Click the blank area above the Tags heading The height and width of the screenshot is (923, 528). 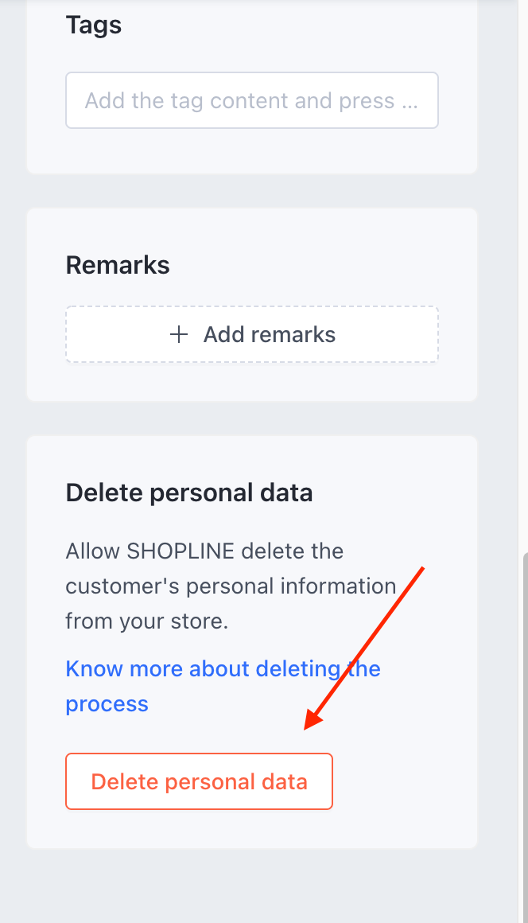[x=251, y=6]
